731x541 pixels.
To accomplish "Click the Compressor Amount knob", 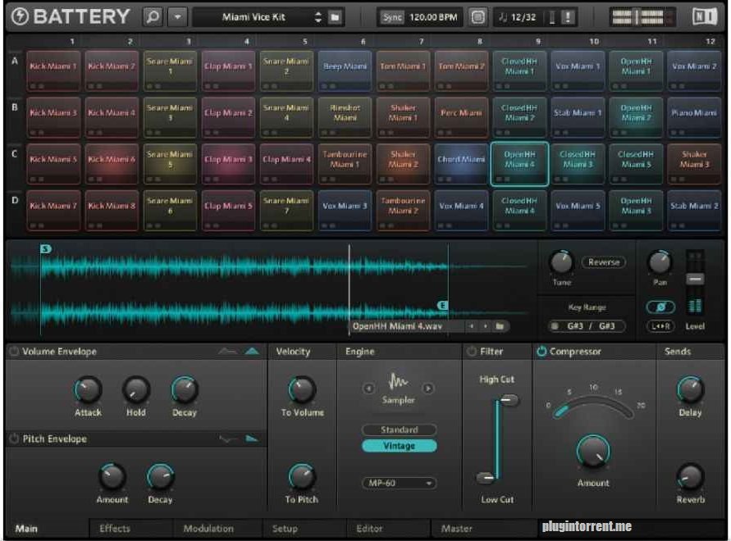I will 593,452.
